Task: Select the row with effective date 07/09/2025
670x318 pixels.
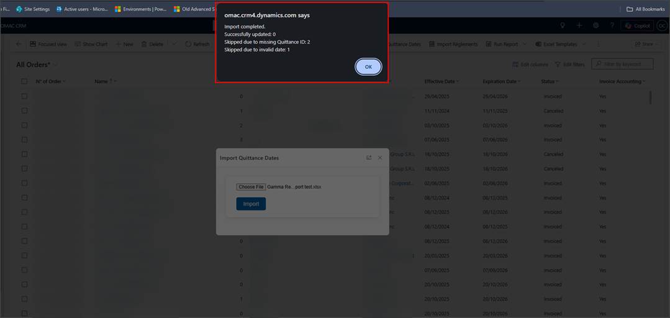Action: 24,270
